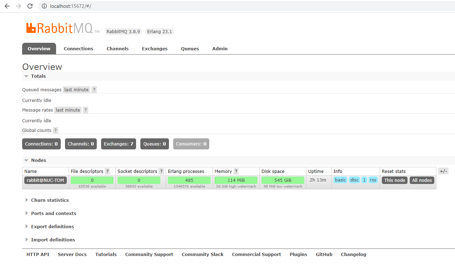Show help for Global counts

pyautogui.click(x=55, y=131)
